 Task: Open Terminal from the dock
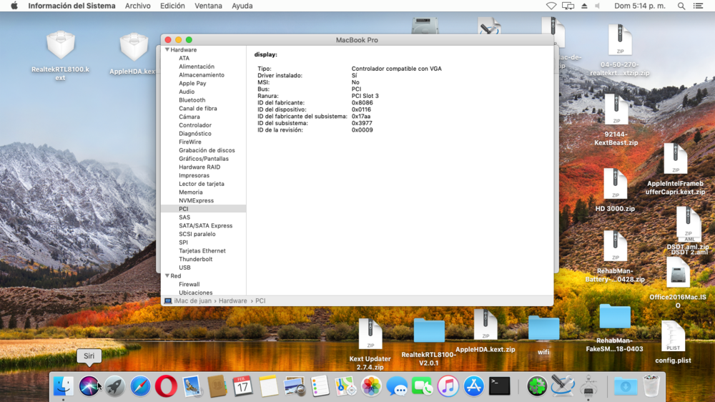coord(499,386)
